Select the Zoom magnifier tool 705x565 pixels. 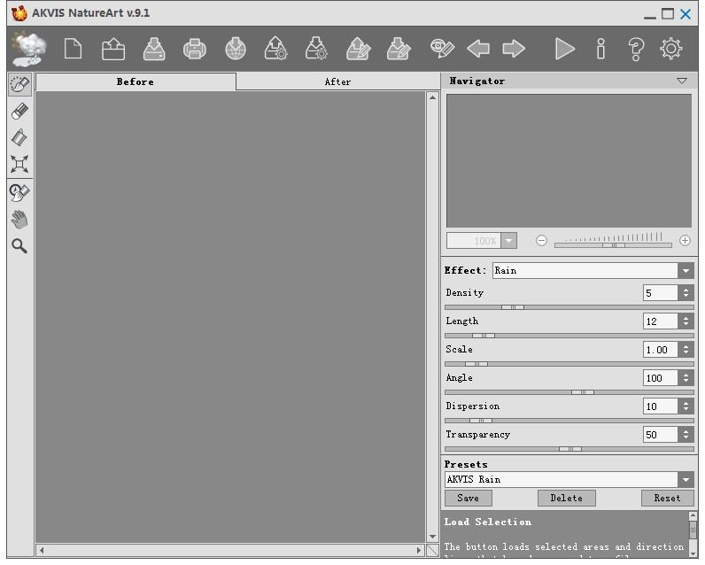click(19, 246)
